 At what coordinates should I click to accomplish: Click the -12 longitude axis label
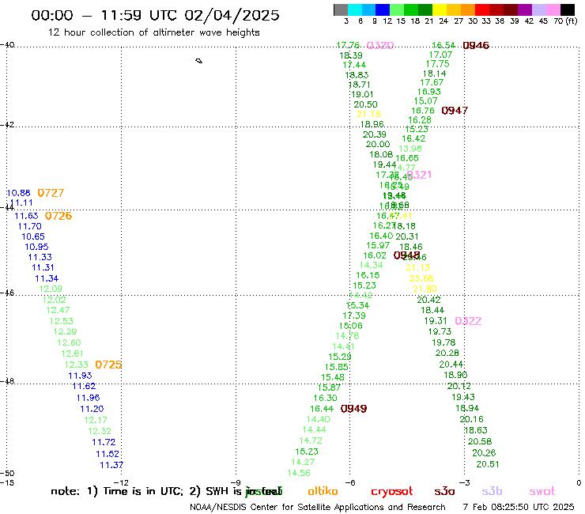click(x=122, y=483)
